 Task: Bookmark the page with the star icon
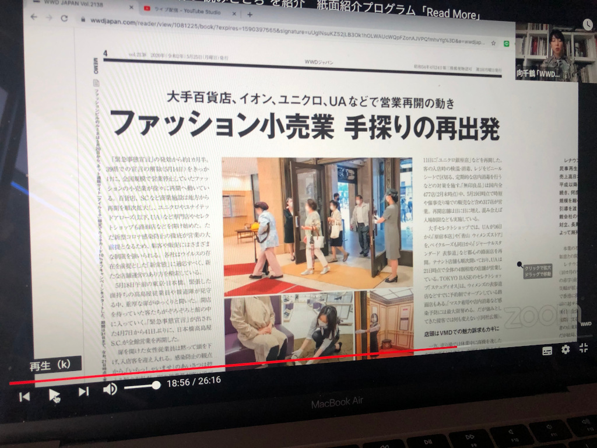pyautogui.click(x=493, y=43)
